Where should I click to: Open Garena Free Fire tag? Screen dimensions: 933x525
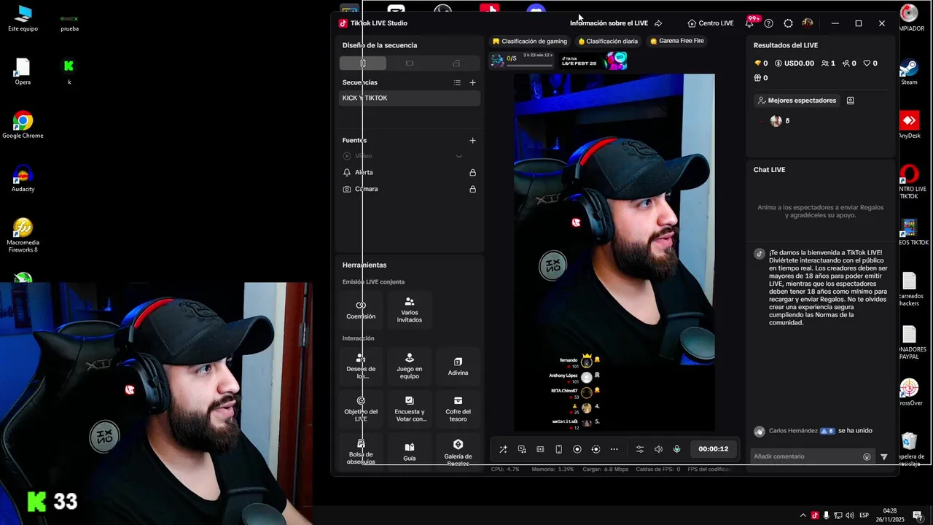pyautogui.click(x=676, y=41)
